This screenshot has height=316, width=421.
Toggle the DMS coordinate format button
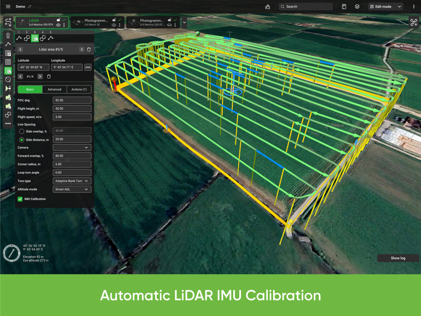click(x=88, y=67)
